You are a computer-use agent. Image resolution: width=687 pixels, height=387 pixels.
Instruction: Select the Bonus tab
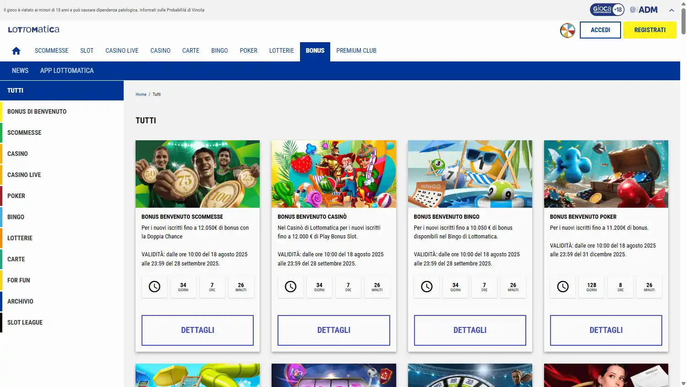tap(315, 51)
